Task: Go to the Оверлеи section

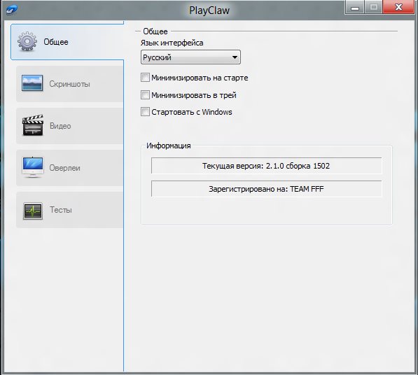Action: click(69, 168)
